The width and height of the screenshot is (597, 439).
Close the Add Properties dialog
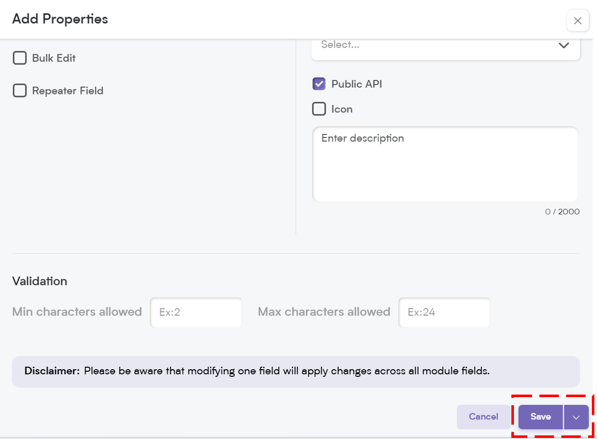577,21
